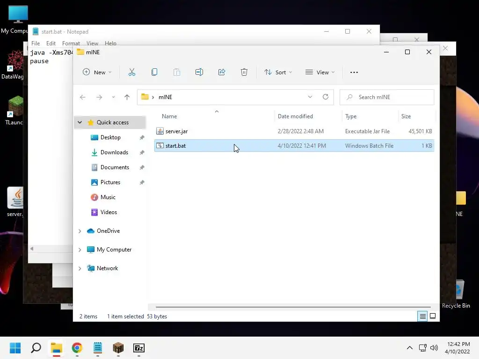The image size is (479, 359).
Task: Click the Share icon in Explorer toolbar
Action: [x=222, y=72]
